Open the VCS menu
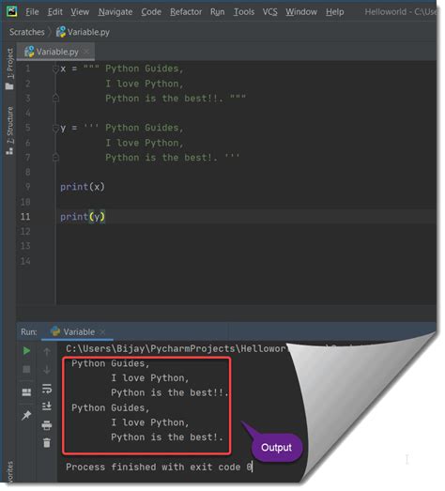 pyautogui.click(x=270, y=12)
